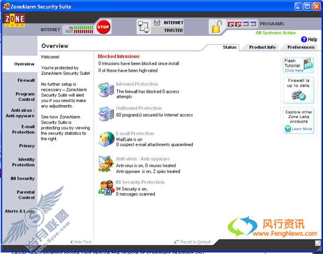Click the Internet zone badge icon
The height and width of the screenshot is (254, 323).
[x=157, y=23]
